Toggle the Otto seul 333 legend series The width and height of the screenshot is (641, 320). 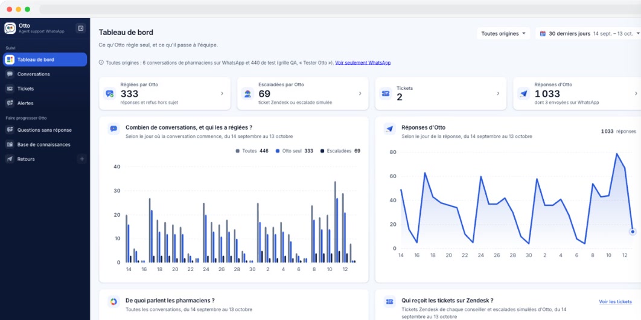(x=295, y=151)
